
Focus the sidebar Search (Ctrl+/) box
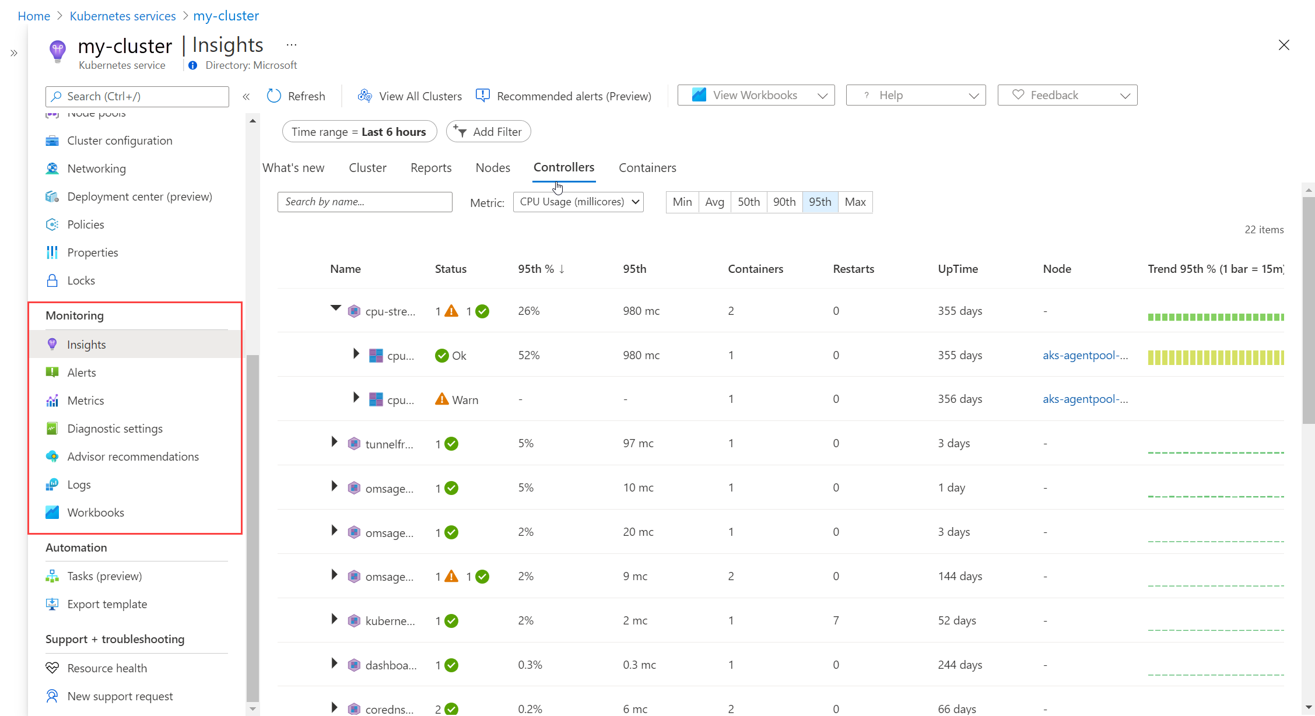[x=137, y=96]
